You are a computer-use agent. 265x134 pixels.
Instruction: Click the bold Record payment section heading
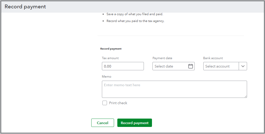[111, 49]
